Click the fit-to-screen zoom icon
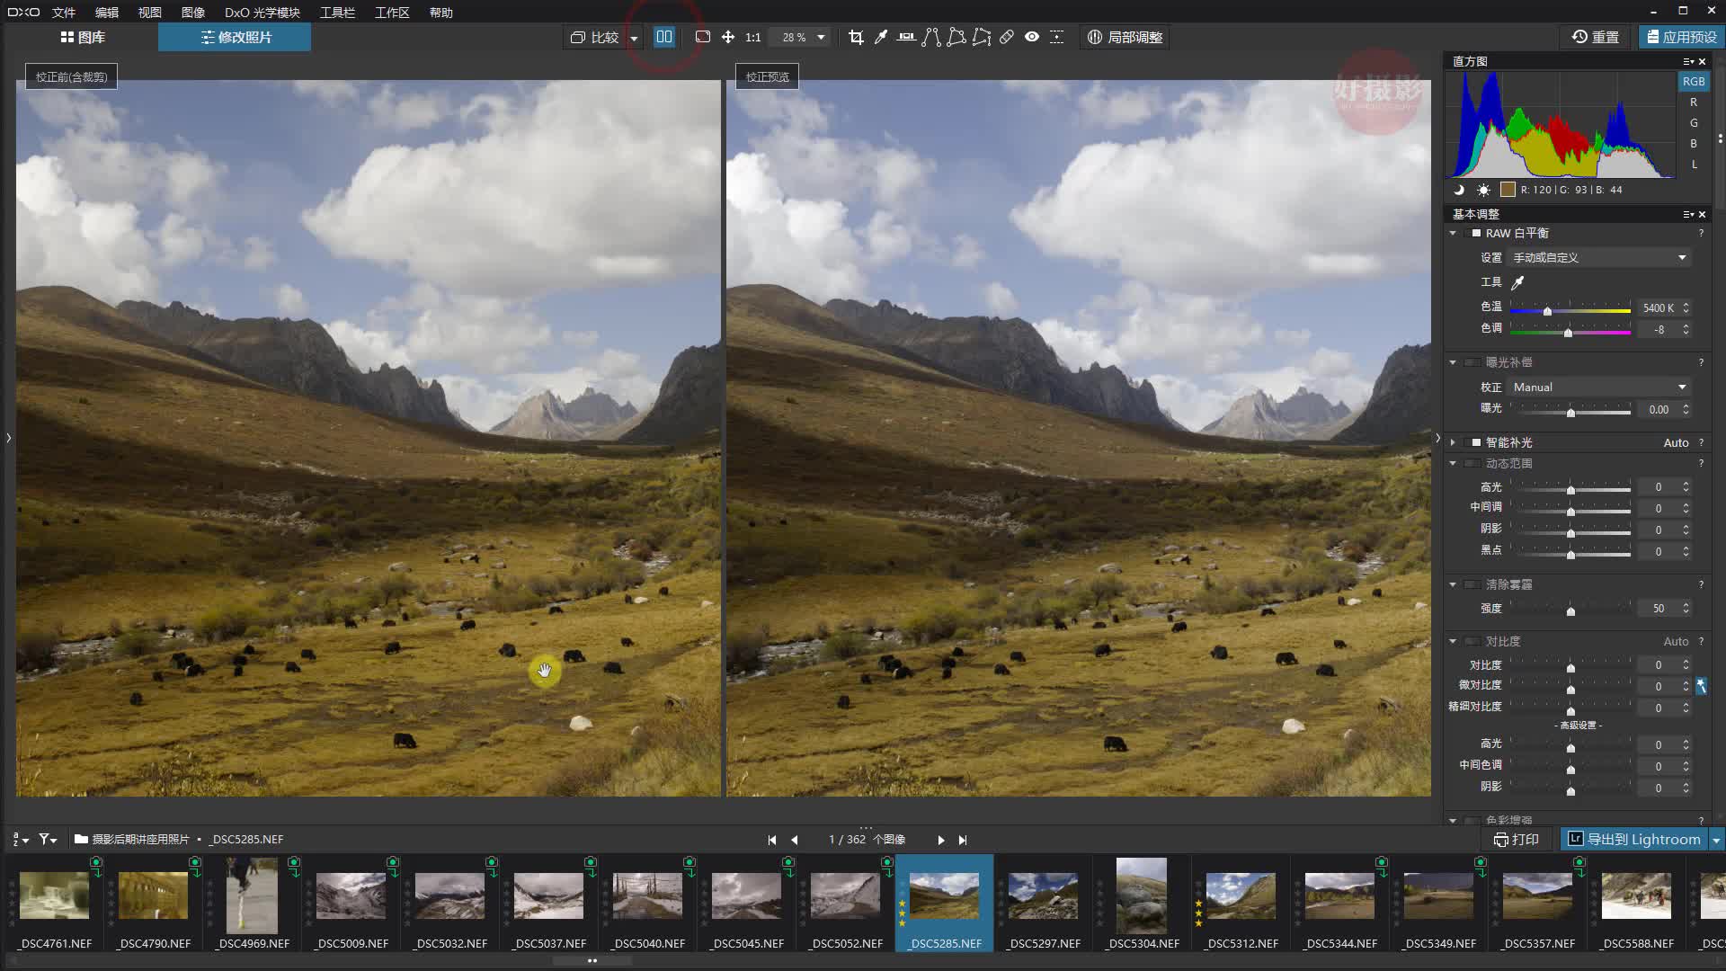The width and height of the screenshot is (1726, 971). [x=703, y=37]
